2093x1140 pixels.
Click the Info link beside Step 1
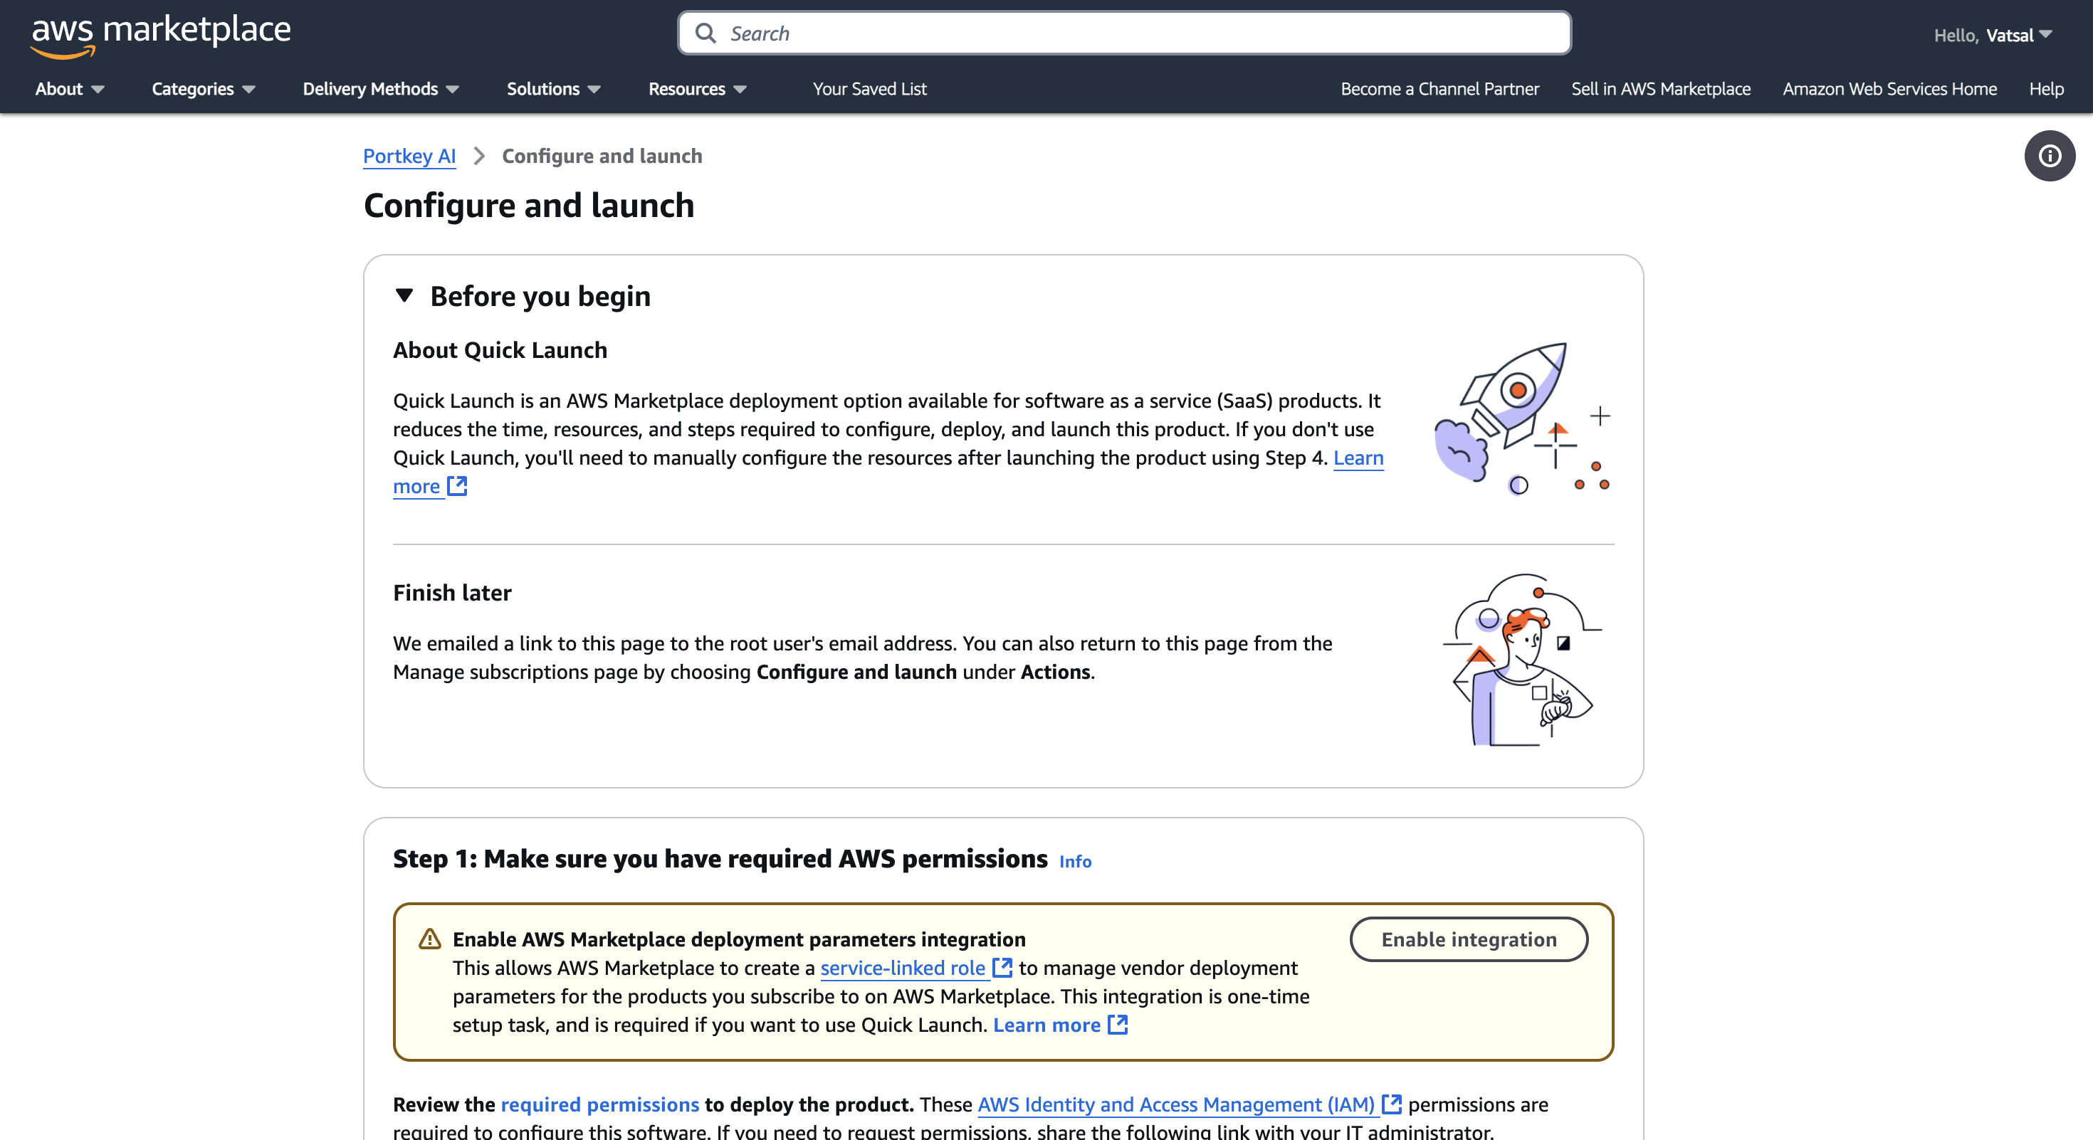tap(1075, 862)
